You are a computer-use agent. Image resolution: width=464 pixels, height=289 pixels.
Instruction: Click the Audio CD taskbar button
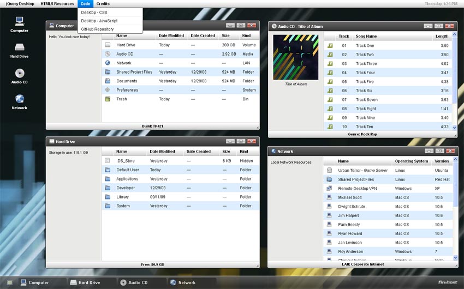139,282
